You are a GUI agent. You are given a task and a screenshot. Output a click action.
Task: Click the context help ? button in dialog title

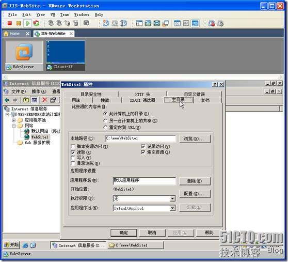coord(215,84)
